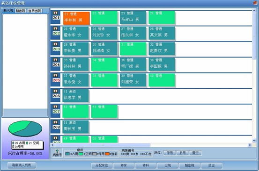This screenshot has width=259, height=171.
Task: Click the 转床 button
Action: tap(124, 165)
